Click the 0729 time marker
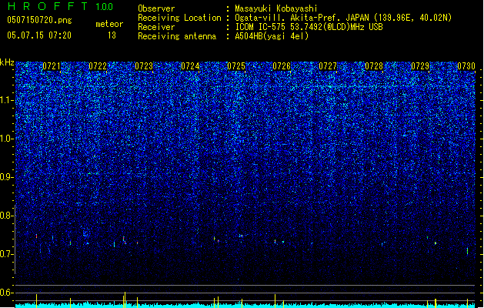This screenshot has width=484, height=308. pos(420,66)
